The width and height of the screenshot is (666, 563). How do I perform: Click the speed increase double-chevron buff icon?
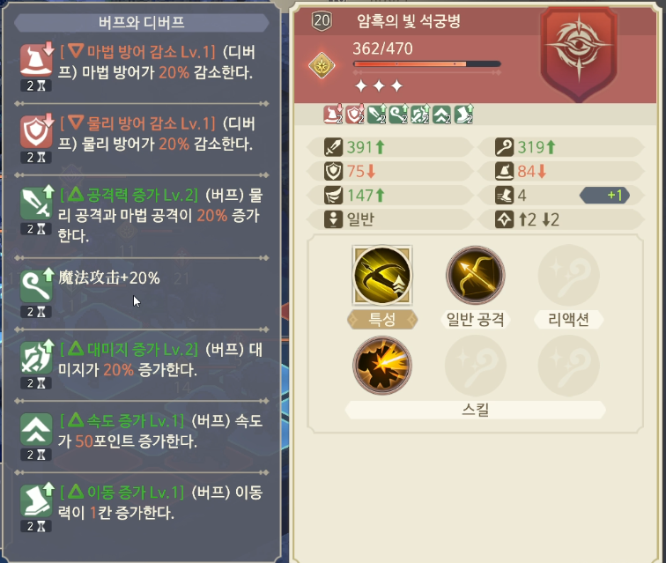click(36, 428)
